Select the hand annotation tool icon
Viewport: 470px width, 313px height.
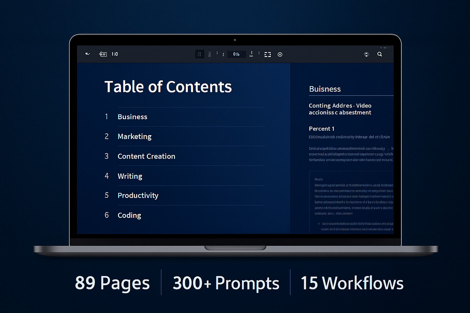88,54
